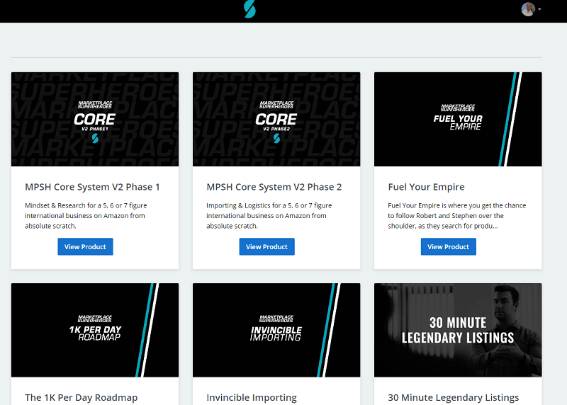This screenshot has height=405, width=567.
Task: Open the Core V2 Phase 2 thumbnail
Action: coord(276,119)
